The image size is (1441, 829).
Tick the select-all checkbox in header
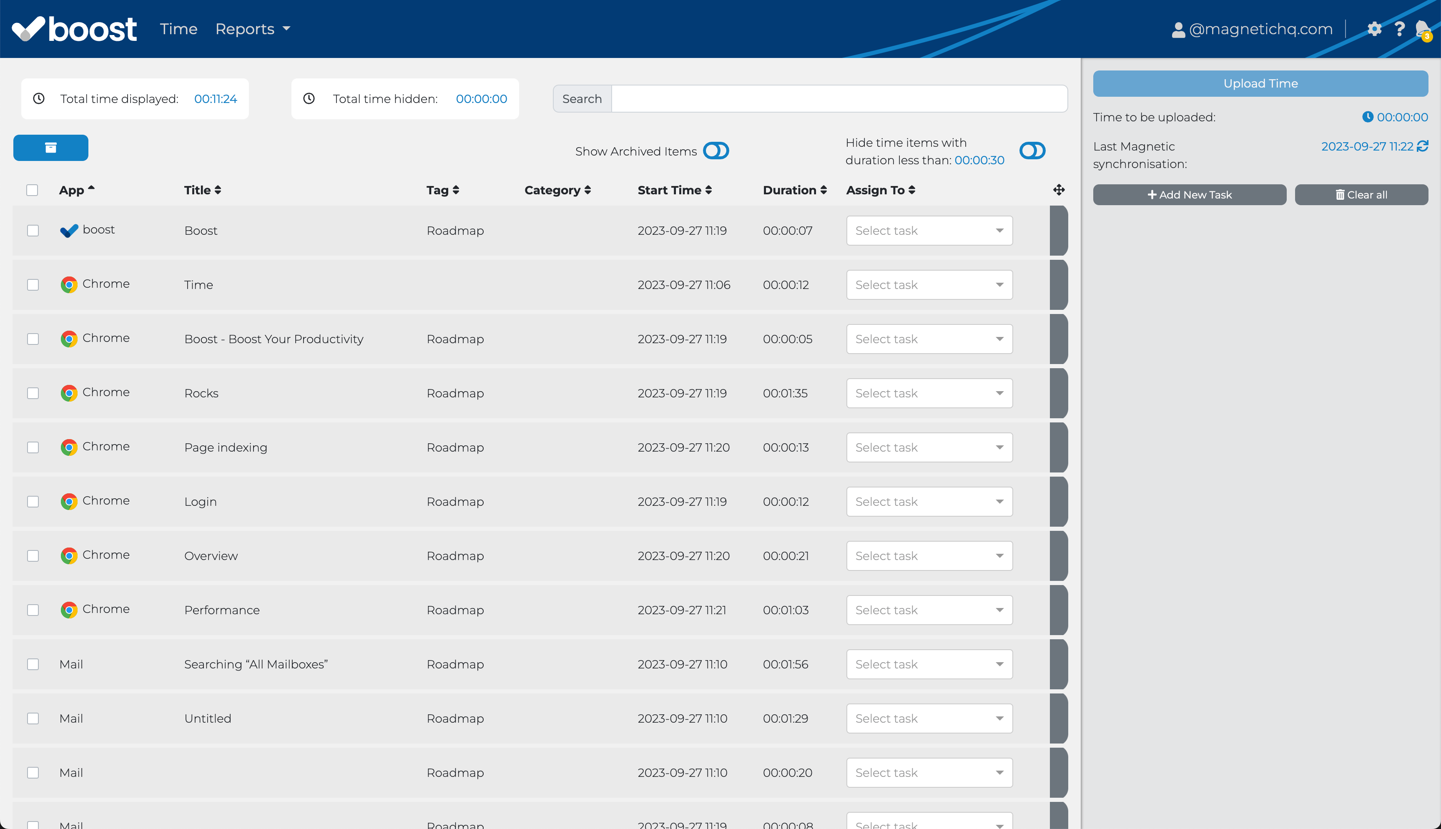pyautogui.click(x=33, y=190)
